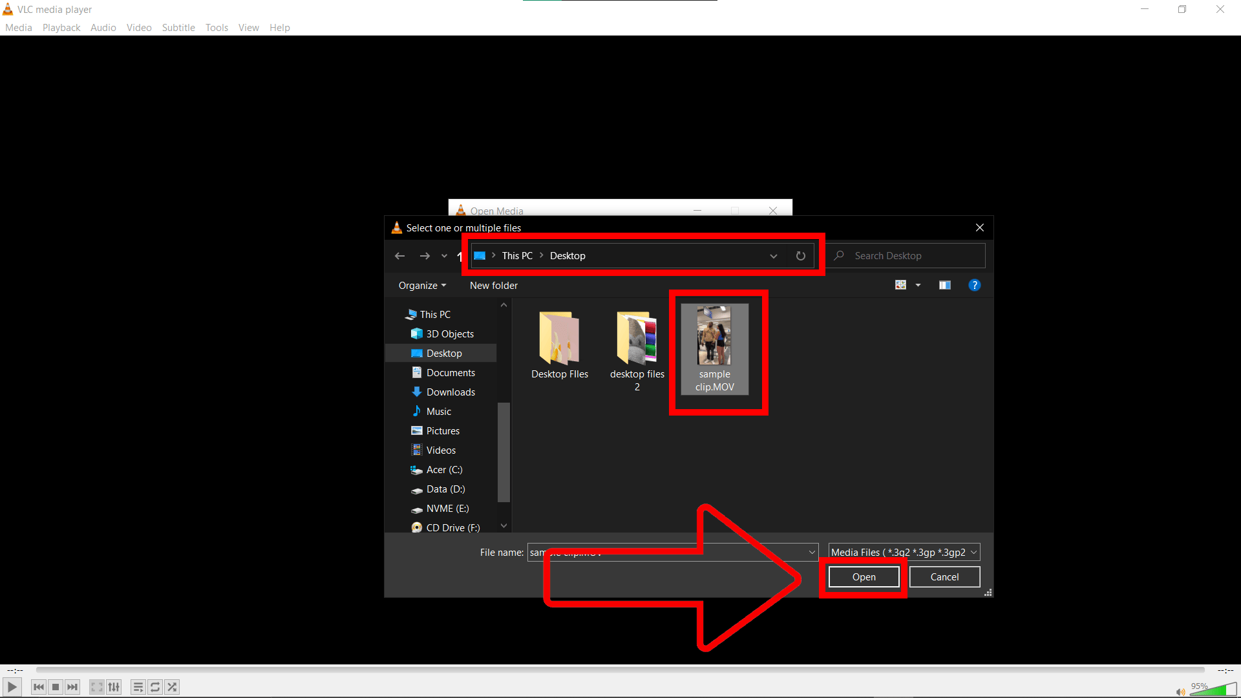
Task: Open the Tools menu
Action: click(217, 27)
